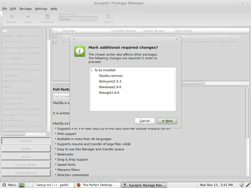Open the Synaptic window menu arrow
The height and width of the screenshot is (188, 251).
3,3
